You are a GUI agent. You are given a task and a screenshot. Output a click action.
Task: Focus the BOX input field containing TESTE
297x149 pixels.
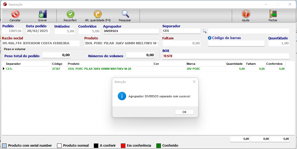[226, 56]
